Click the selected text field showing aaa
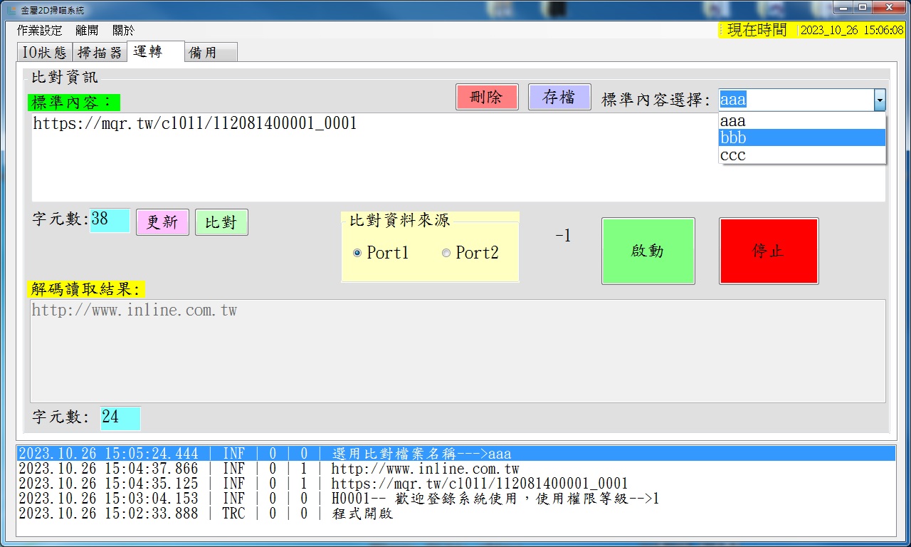Image resolution: width=911 pixels, height=547 pixels. [x=796, y=100]
